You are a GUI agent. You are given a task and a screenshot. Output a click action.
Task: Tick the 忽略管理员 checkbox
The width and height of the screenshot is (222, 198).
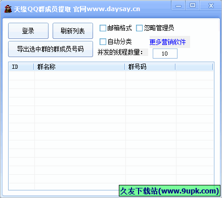pyautogui.click(x=139, y=28)
